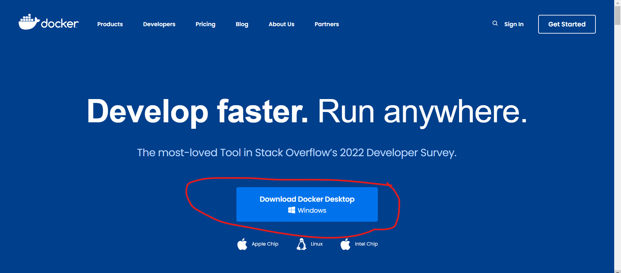Open the Products menu

tap(110, 24)
